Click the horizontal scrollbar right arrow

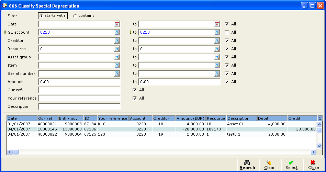(313, 152)
